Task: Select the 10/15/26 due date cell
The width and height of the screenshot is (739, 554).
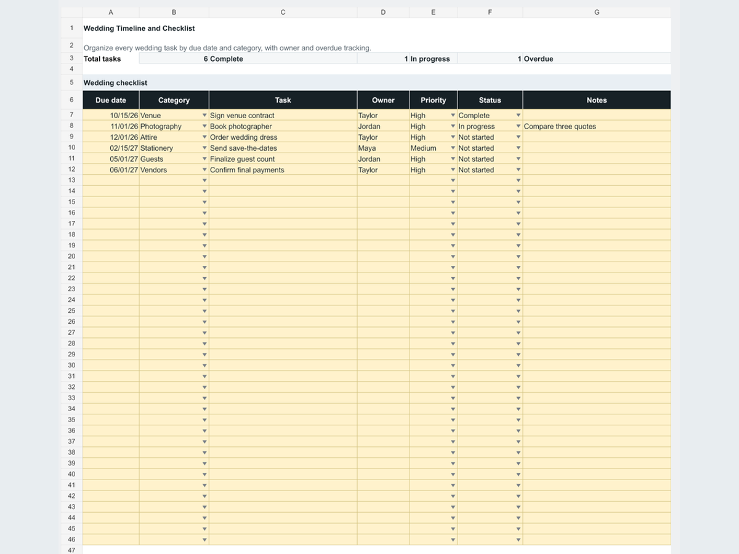Action: click(111, 116)
